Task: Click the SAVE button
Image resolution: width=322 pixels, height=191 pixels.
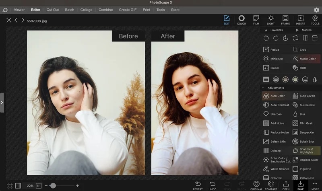Action: 300,186
